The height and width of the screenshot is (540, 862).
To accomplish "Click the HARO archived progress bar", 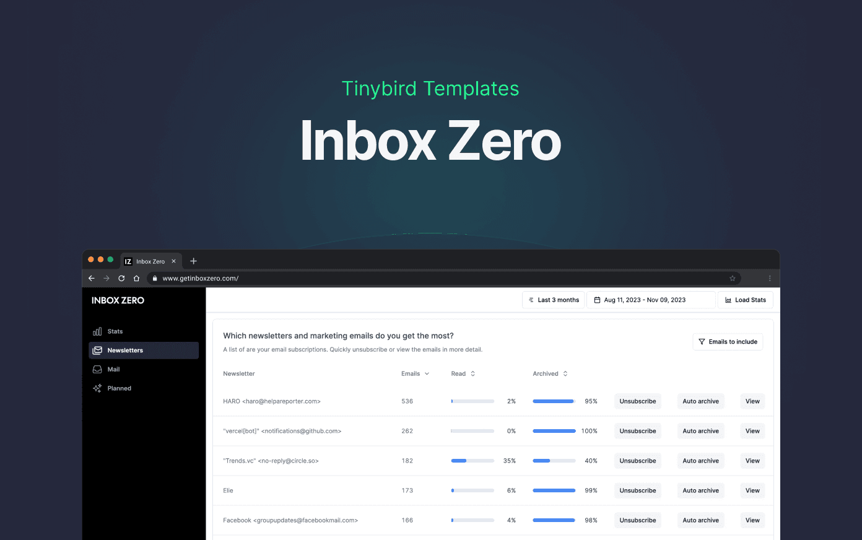I will 554,401.
